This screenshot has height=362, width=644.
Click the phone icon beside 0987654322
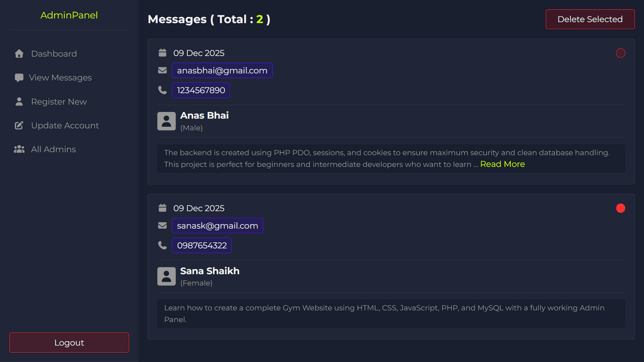[163, 246]
